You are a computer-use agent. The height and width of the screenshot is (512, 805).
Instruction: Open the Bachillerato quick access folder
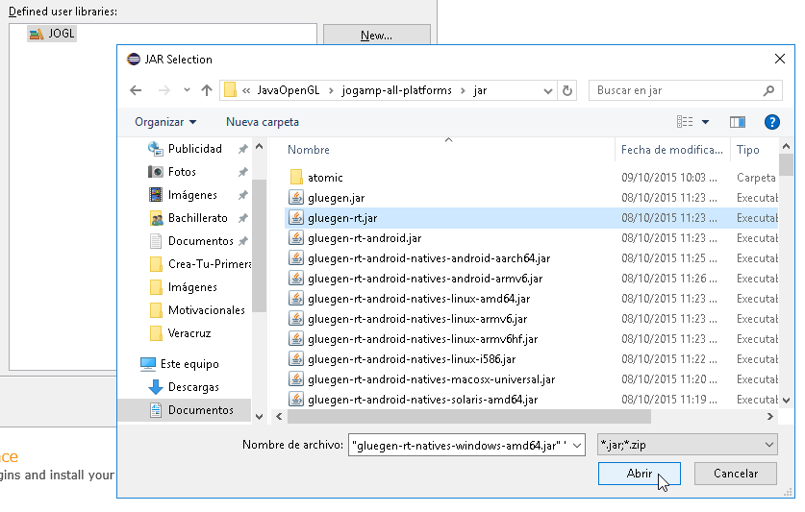[x=198, y=218]
